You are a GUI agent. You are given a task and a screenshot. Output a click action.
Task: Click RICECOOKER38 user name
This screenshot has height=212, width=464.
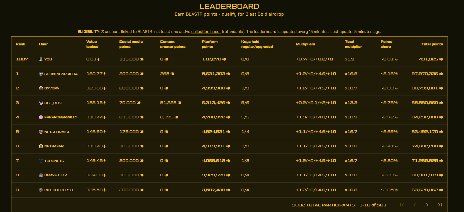coord(58,190)
